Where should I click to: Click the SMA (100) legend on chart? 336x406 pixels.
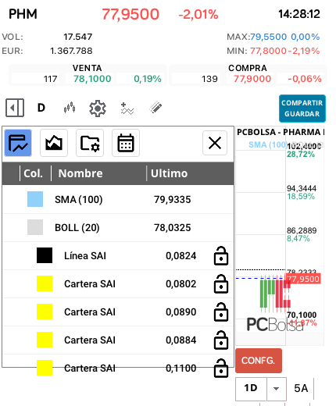(268, 144)
